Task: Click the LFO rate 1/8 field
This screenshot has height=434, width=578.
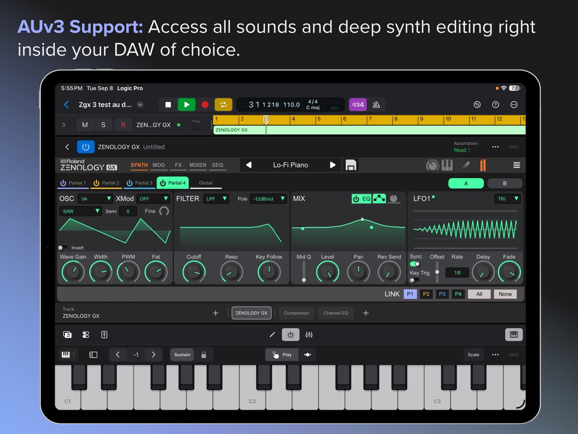Action: tap(457, 273)
